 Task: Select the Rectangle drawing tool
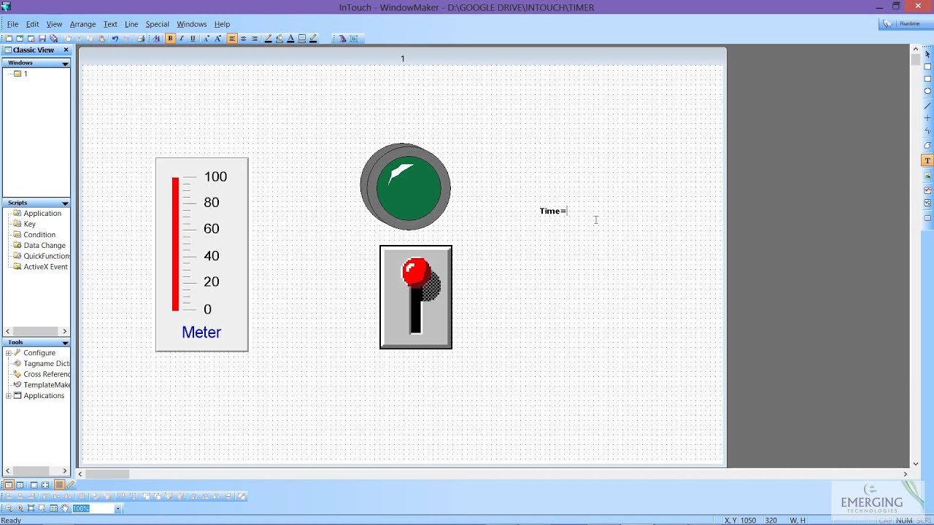pyautogui.click(x=927, y=66)
